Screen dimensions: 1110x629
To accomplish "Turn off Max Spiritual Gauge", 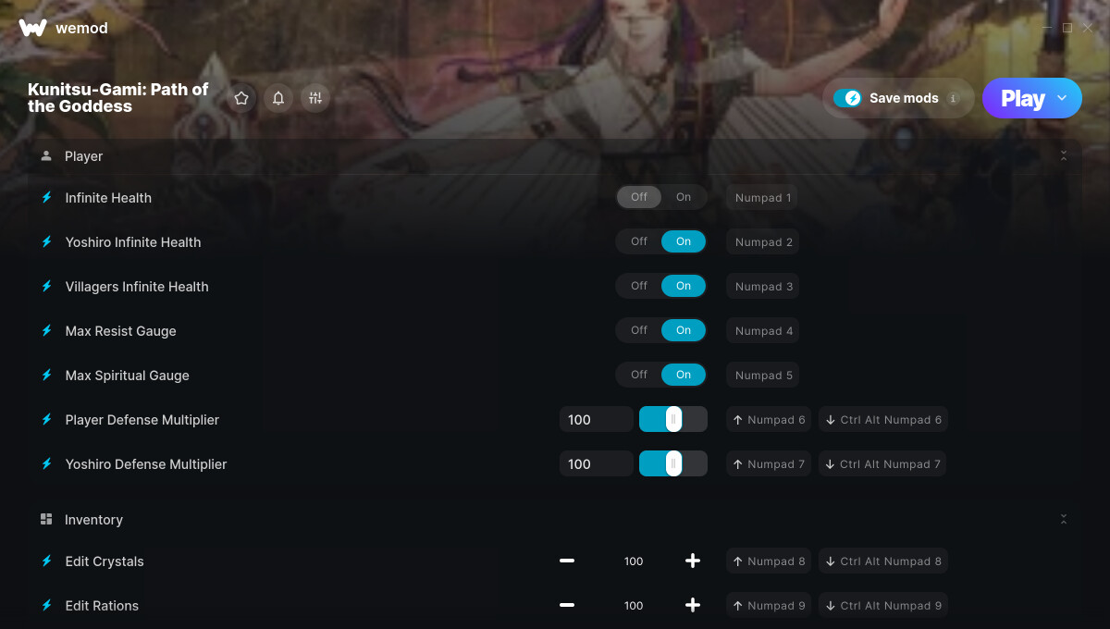I will [639, 375].
